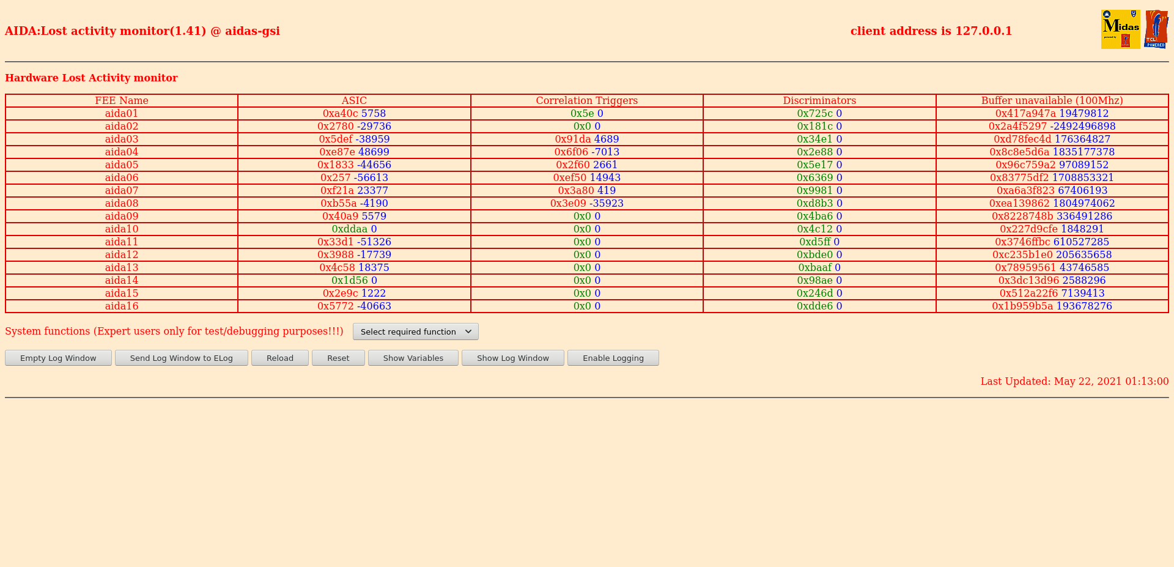Image resolution: width=1174 pixels, height=567 pixels.
Task: Click the Buffer unavailable (100Mhz) header
Action: pyautogui.click(x=1052, y=100)
